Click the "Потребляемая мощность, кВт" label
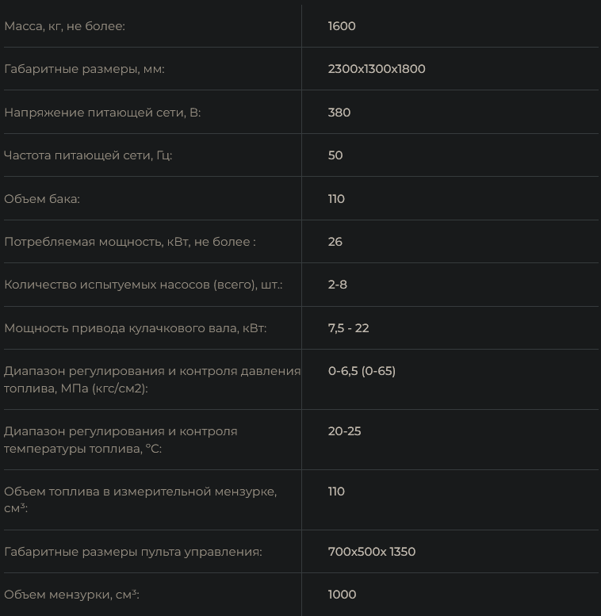This screenshot has height=616, width=601. 130,242
